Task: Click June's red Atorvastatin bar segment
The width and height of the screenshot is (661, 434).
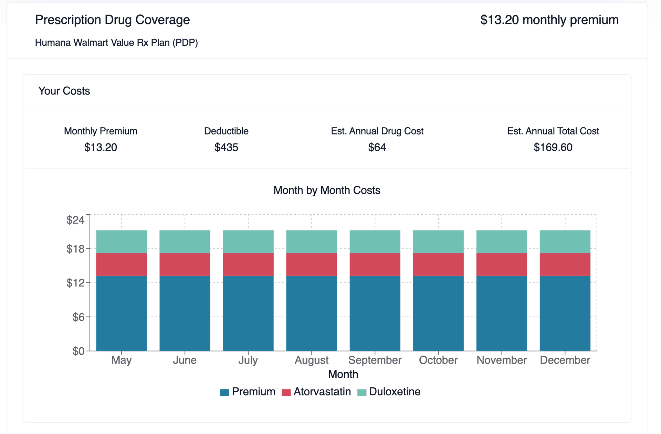Action: pos(185,264)
